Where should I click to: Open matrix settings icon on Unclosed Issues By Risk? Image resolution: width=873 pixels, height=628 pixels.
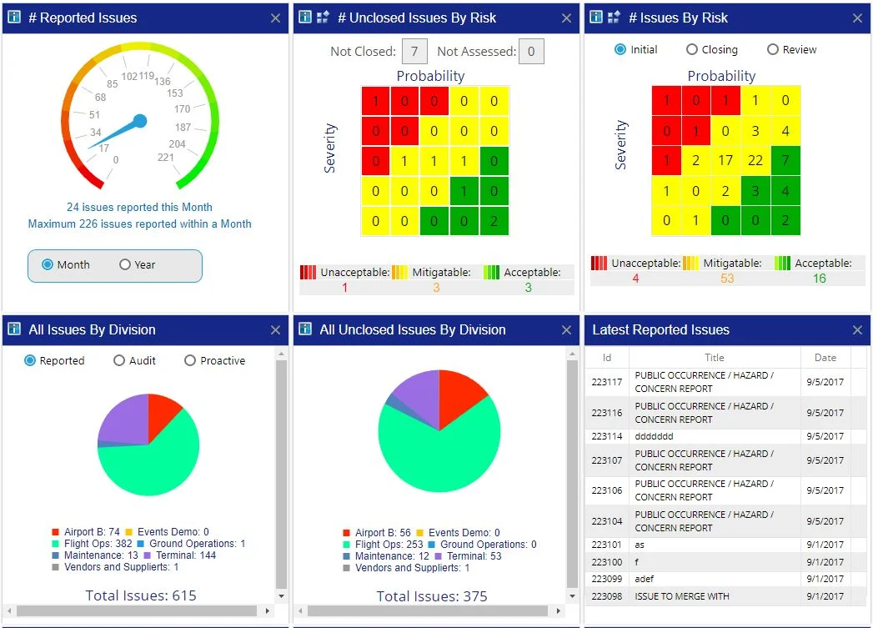(x=324, y=18)
